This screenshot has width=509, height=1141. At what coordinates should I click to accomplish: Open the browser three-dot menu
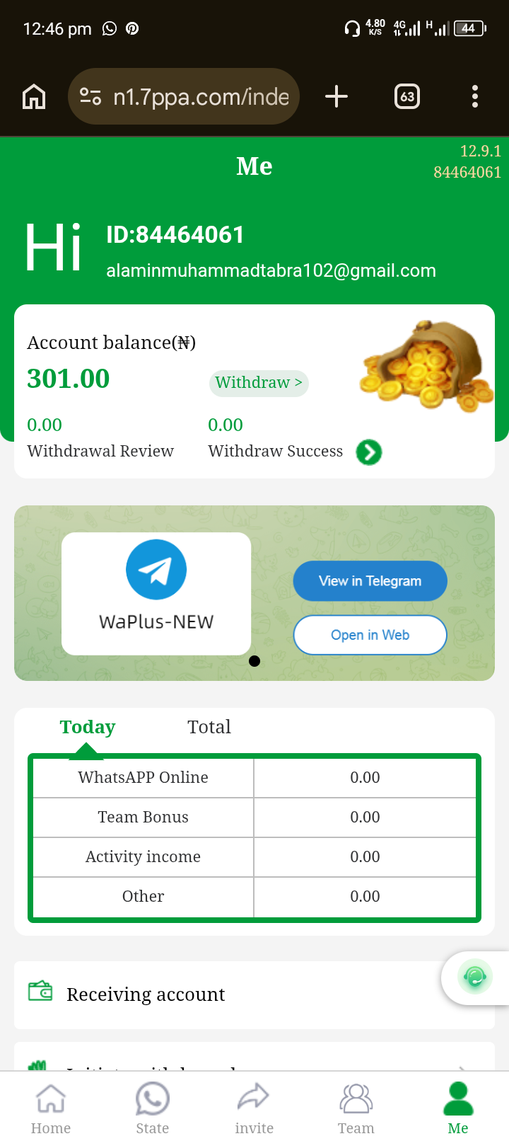click(475, 96)
